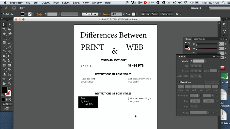This screenshot has height=129, width=230.
Task: Swap fill and stroke in toolbox
Action: (x=10, y=88)
